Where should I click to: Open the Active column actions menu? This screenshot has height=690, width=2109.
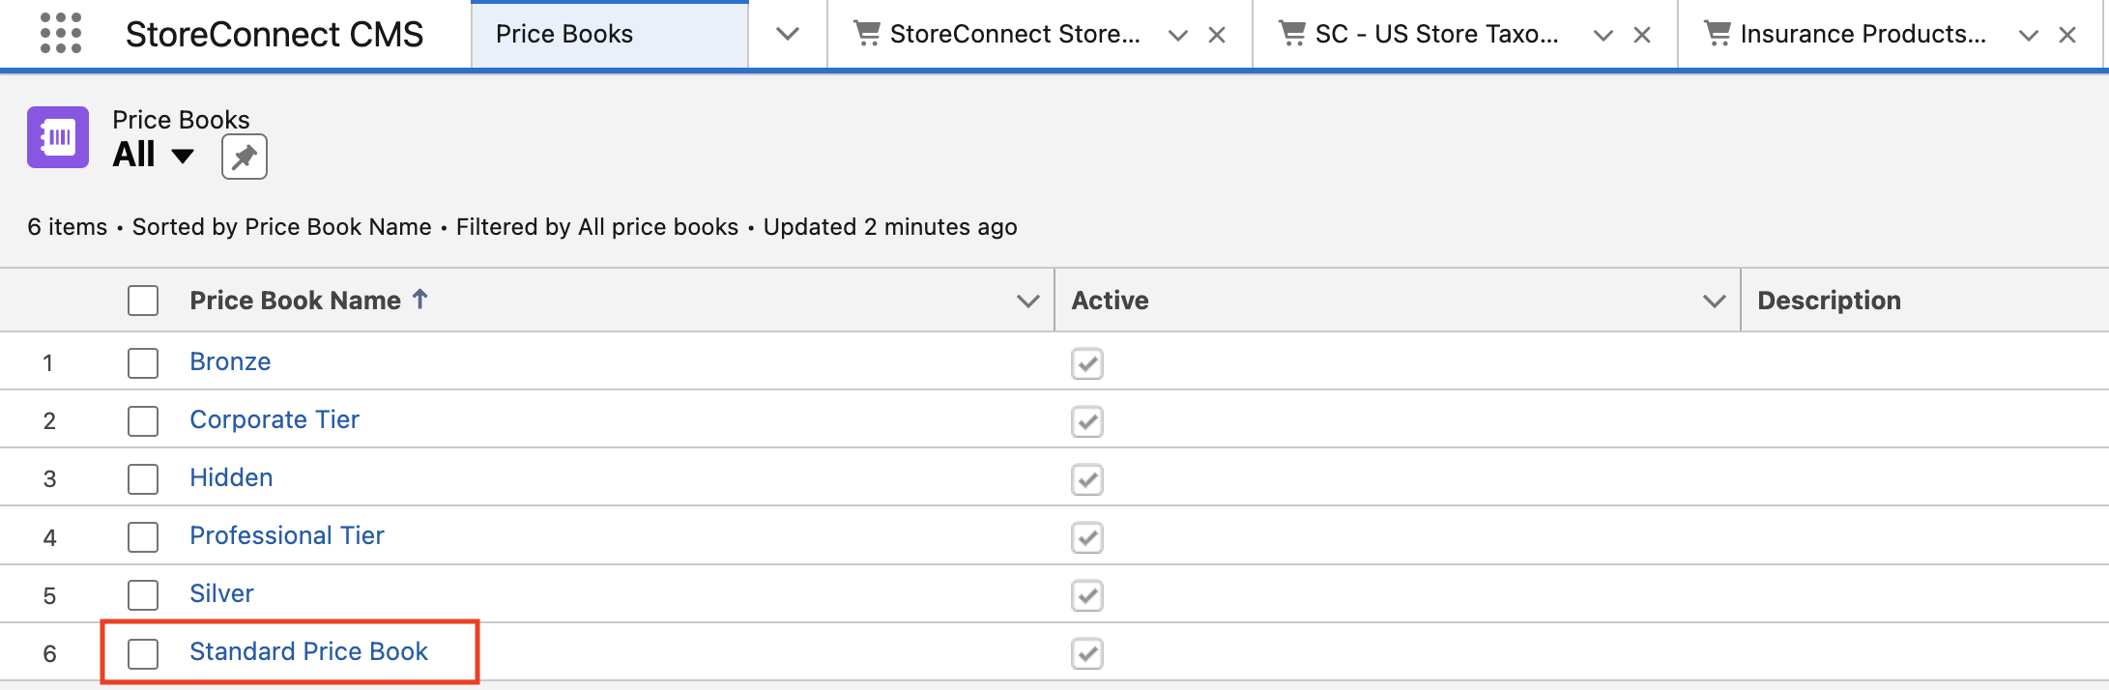coord(1715,302)
